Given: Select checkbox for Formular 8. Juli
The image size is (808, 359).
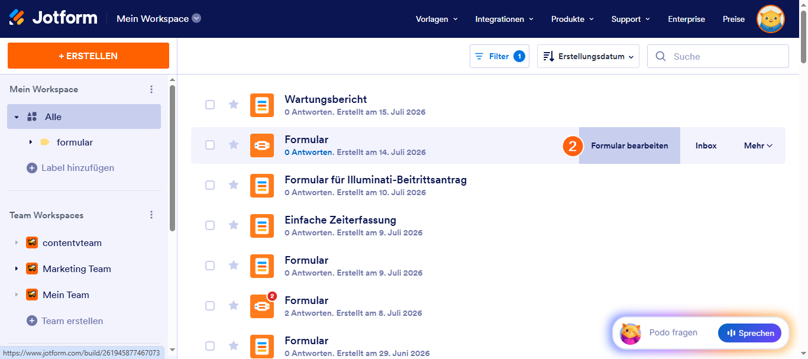Looking at the screenshot, I should pos(210,306).
